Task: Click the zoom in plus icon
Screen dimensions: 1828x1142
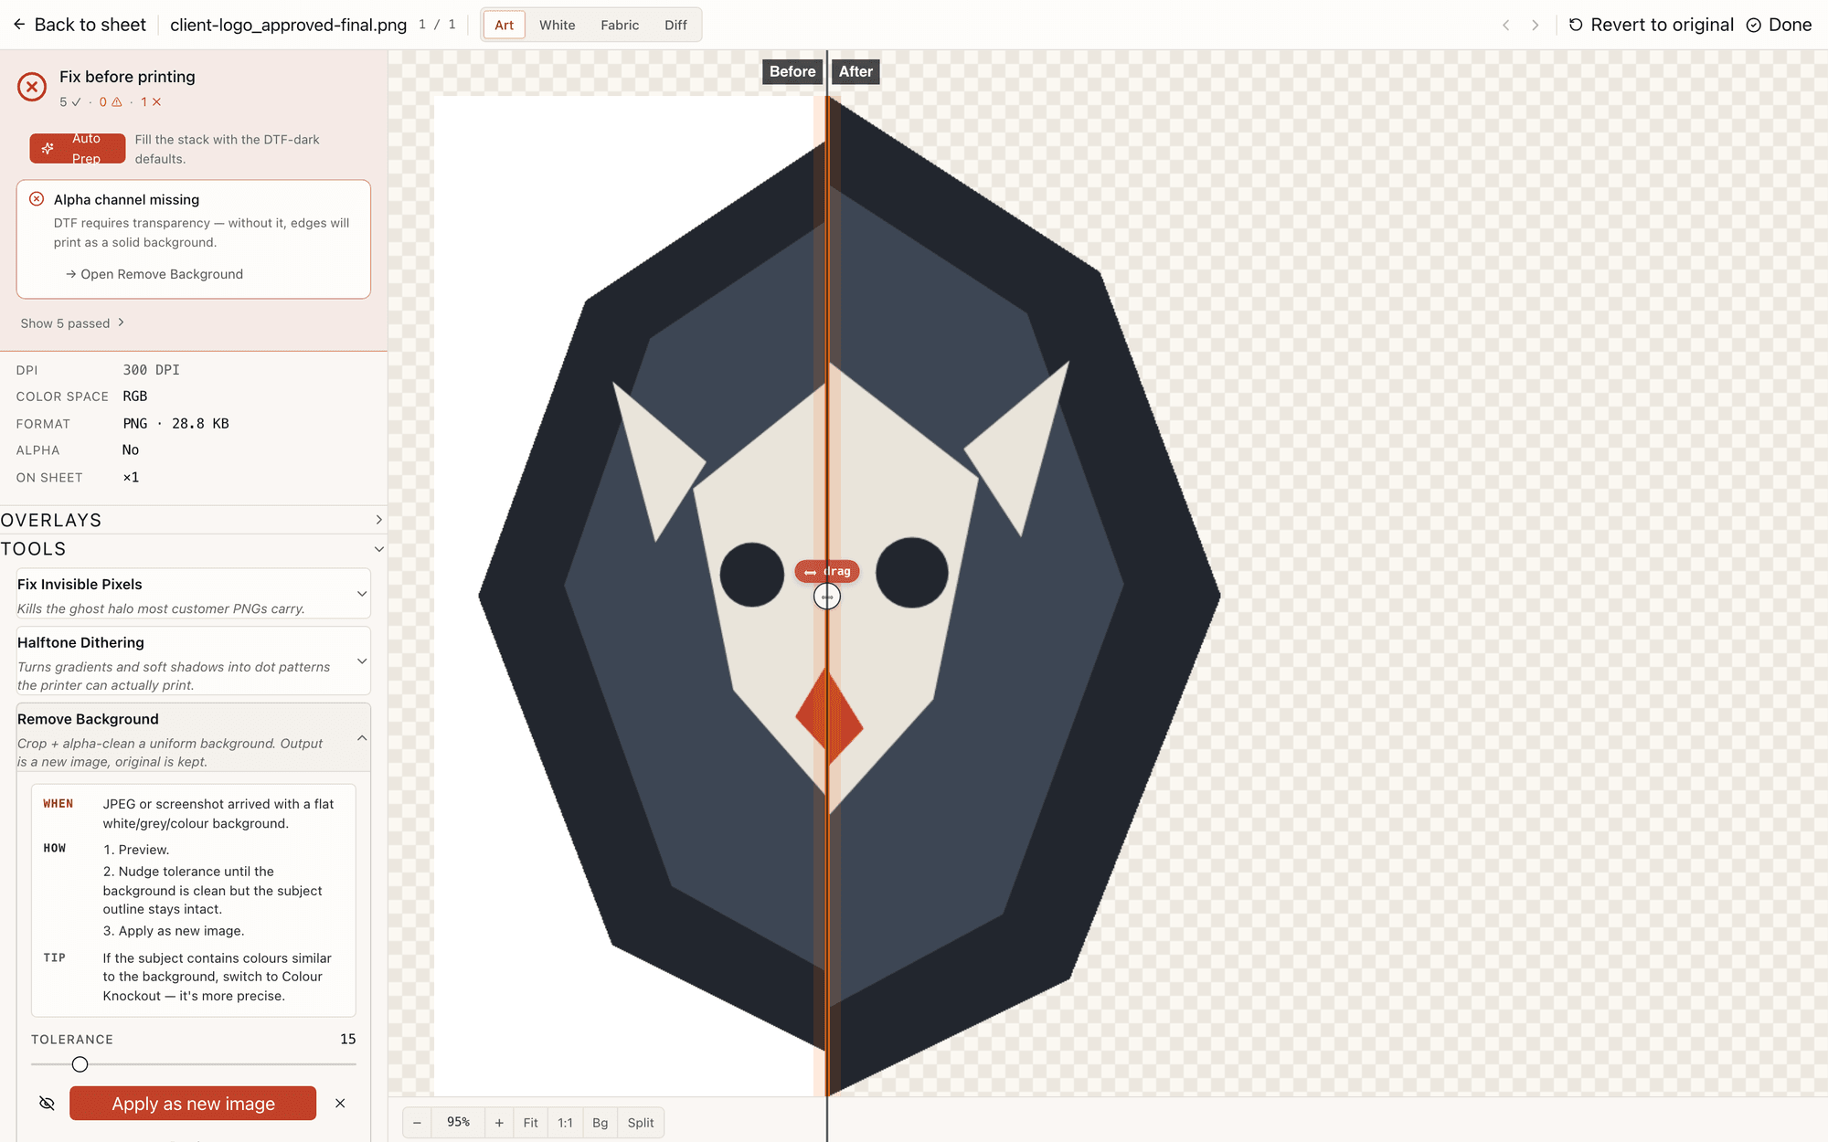Action: [x=499, y=1123]
